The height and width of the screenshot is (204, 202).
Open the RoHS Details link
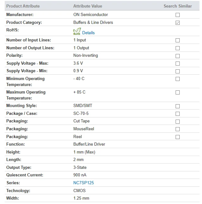pyautogui.click(x=88, y=33)
